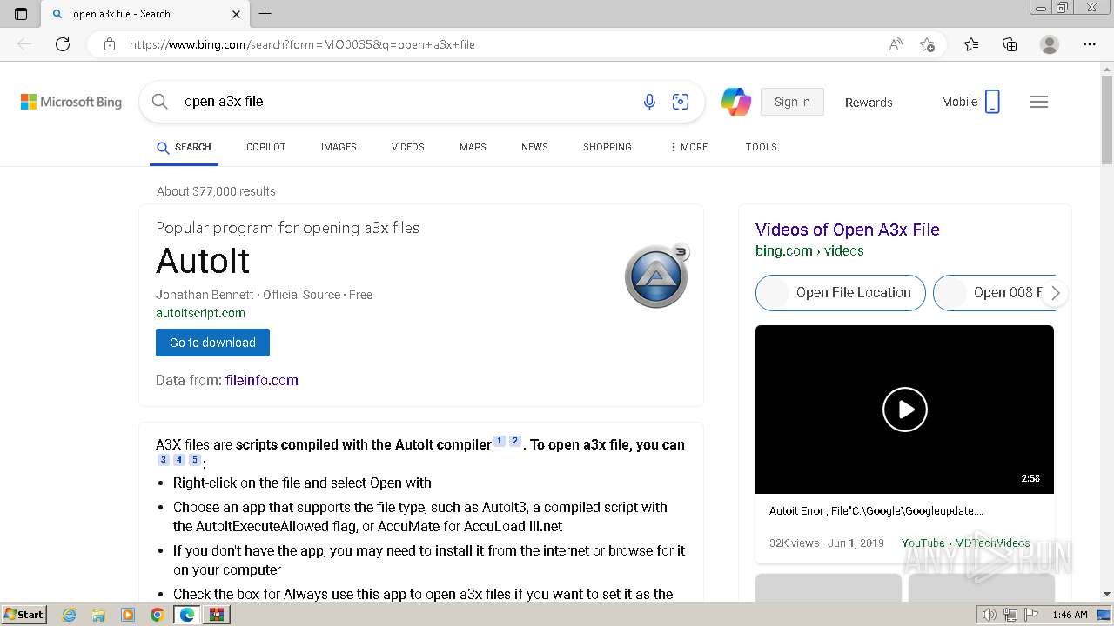Click the Sign in button
Screen dimensions: 1114x626
click(792, 102)
